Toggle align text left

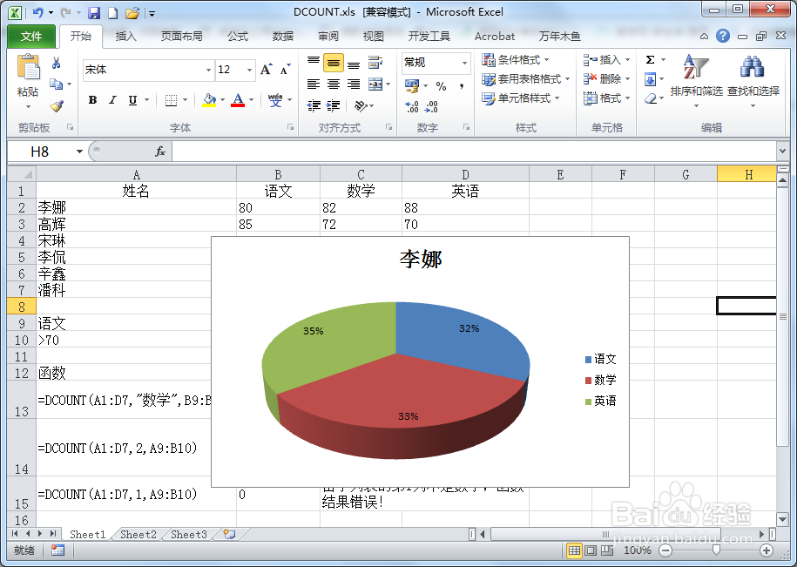pos(313,84)
